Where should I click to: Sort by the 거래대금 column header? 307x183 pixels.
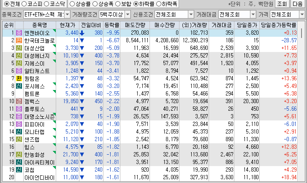coord(221,25)
